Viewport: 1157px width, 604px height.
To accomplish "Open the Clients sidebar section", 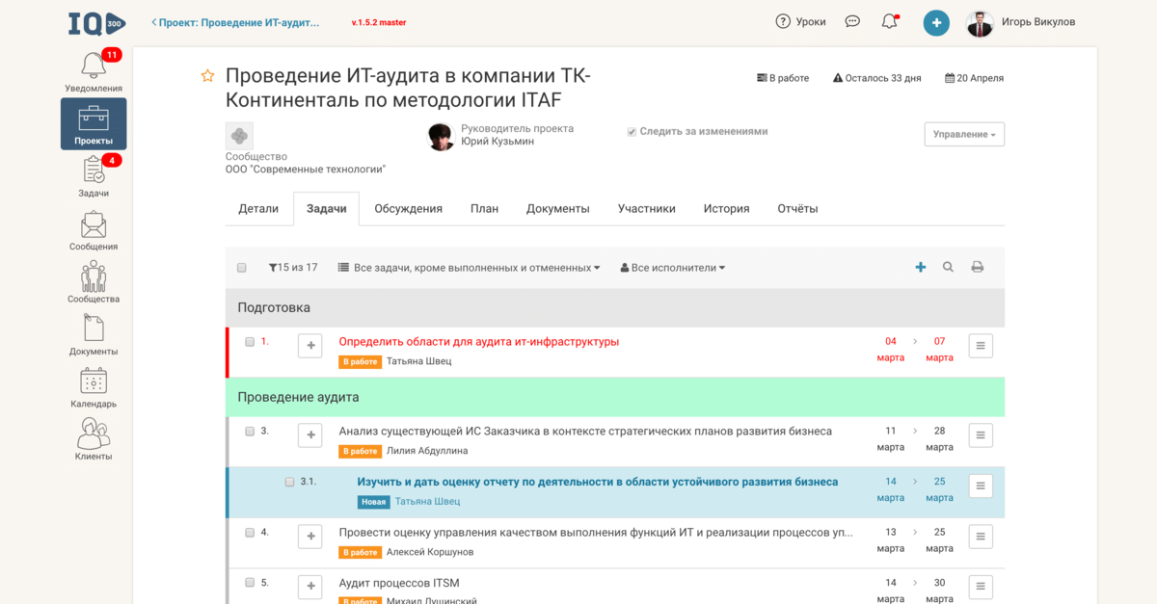I will click(94, 439).
